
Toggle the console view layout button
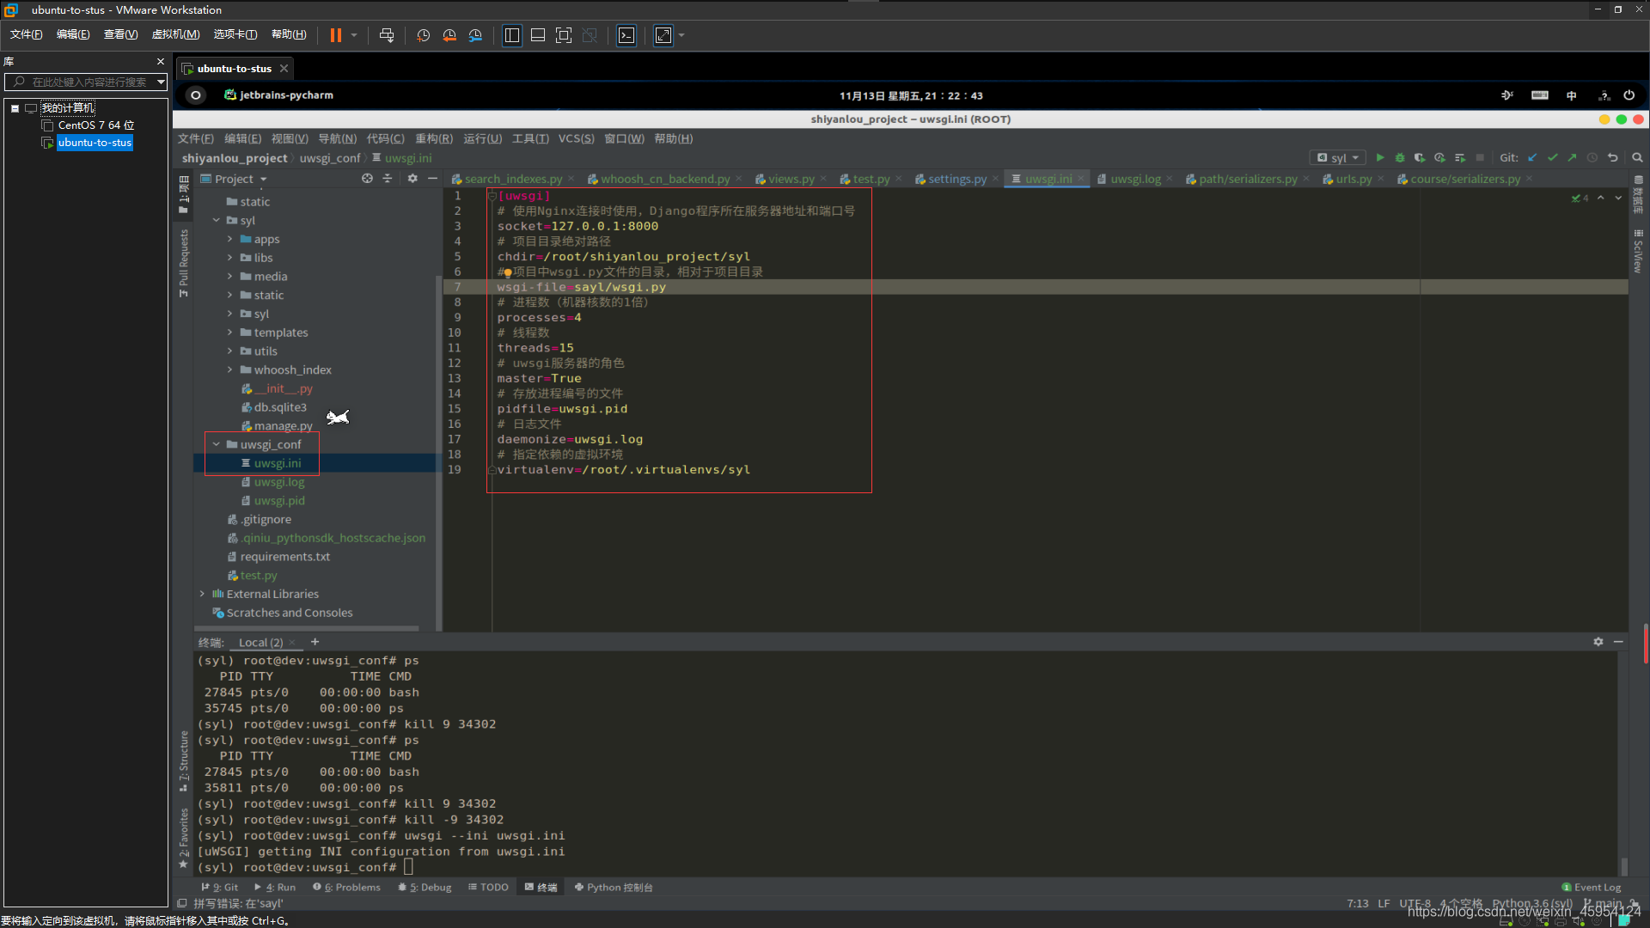[x=626, y=35]
